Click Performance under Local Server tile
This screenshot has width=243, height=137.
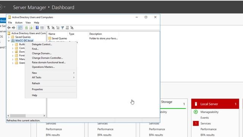[x=208, y=129]
